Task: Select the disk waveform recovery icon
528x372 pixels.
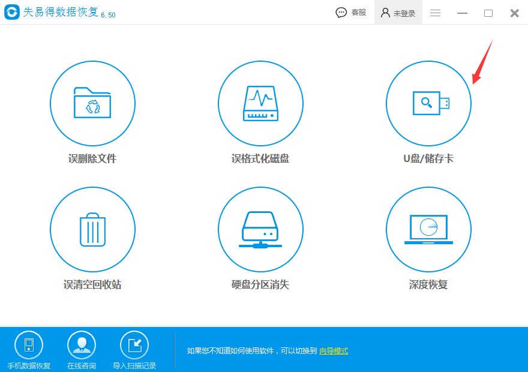Action: tap(260, 102)
